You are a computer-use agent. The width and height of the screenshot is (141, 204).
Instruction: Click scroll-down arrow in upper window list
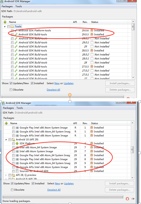click(133, 77)
